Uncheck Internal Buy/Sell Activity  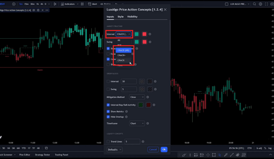point(108,105)
